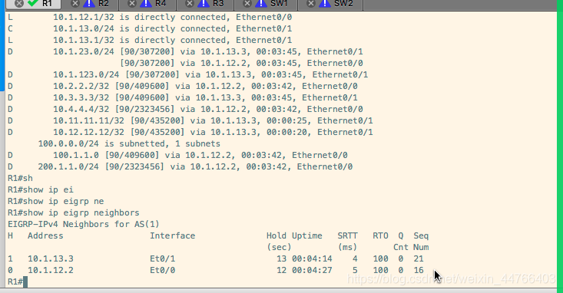This screenshot has height=293, width=563.
Task: Click the blue warning triangle on R4 tab
Action: 146,4
